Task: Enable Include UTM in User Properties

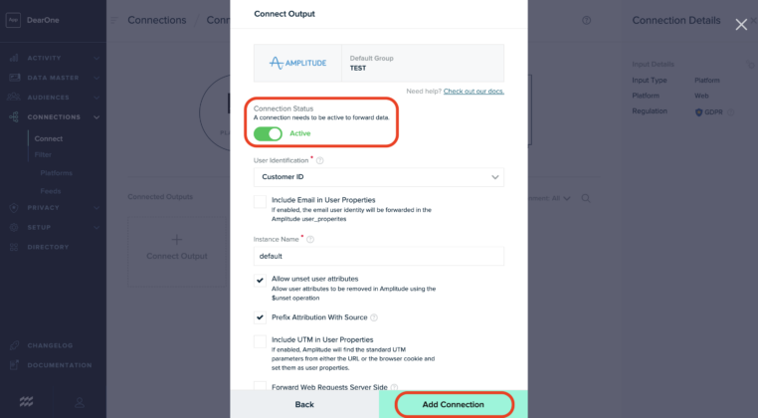Action: point(260,340)
